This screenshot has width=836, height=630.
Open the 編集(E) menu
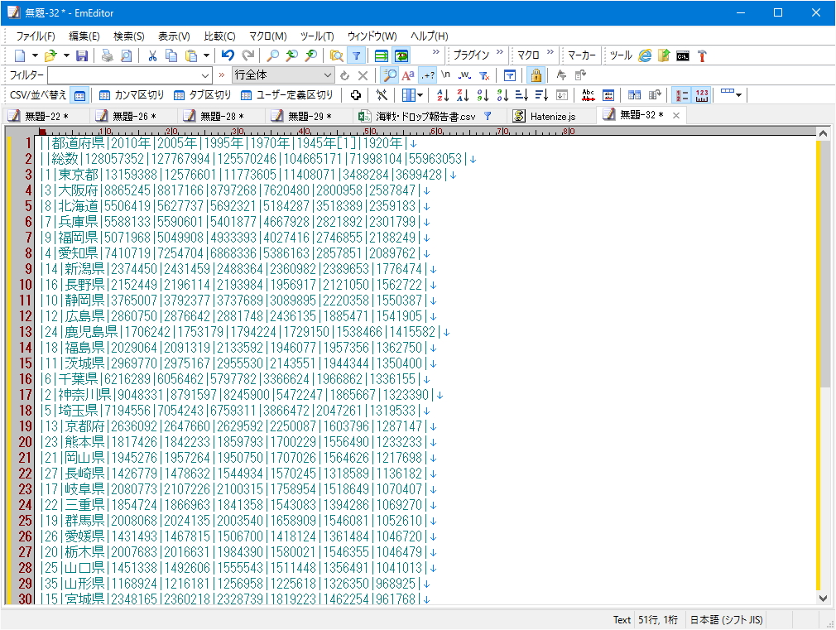(84, 36)
